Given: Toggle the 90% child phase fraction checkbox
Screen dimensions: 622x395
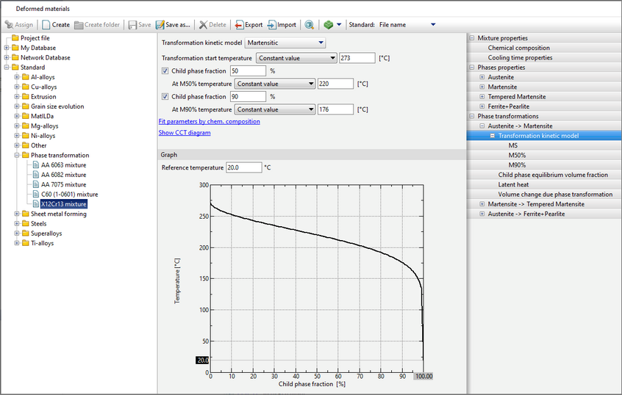Looking at the screenshot, I should pos(165,97).
